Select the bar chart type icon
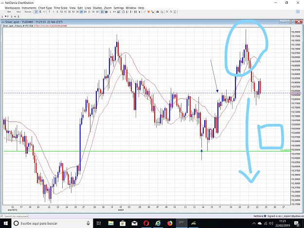Image resolution: width=304 pixels, height=228 pixels. point(40,12)
